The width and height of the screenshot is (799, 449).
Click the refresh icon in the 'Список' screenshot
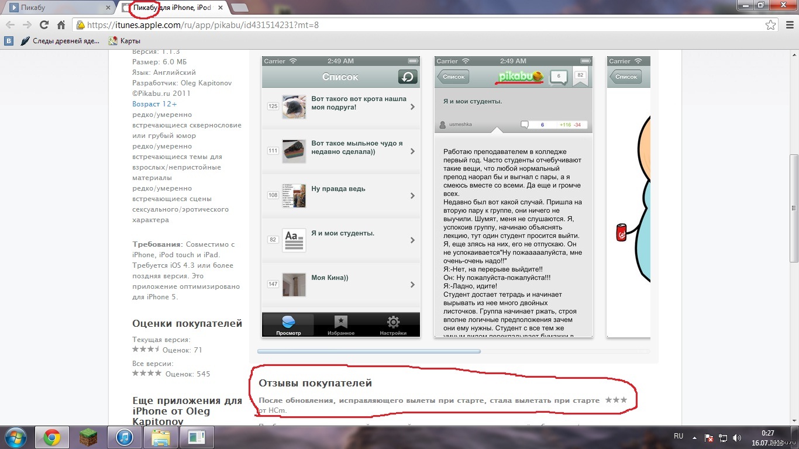tap(407, 77)
